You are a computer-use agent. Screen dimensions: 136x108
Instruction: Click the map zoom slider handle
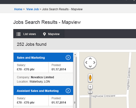coord(90,92)
